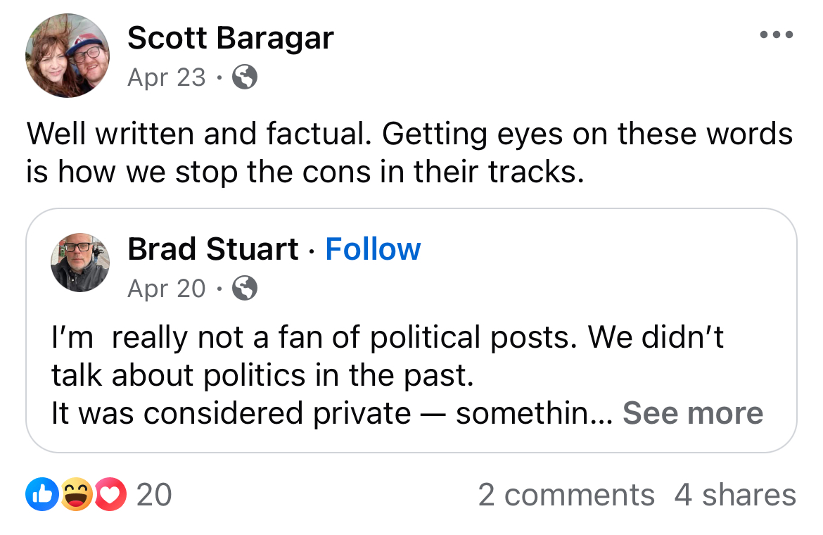Open Brad Stuart's profile name link

tap(213, 249)
